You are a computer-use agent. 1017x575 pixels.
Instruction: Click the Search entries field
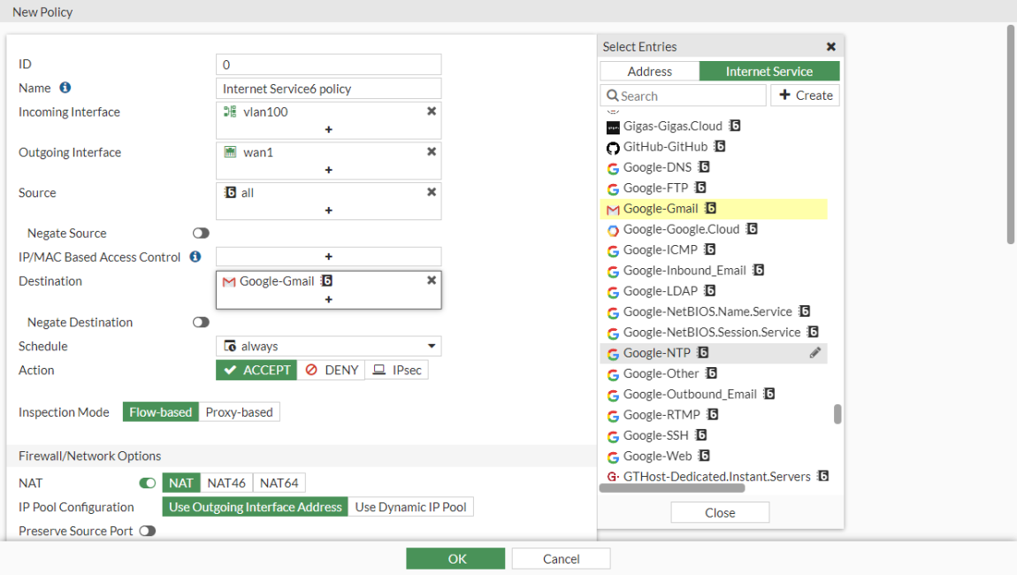pos(684,96)
